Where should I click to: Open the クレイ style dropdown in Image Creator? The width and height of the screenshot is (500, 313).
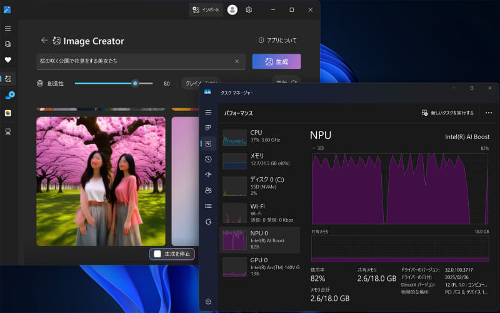[201, 83]
